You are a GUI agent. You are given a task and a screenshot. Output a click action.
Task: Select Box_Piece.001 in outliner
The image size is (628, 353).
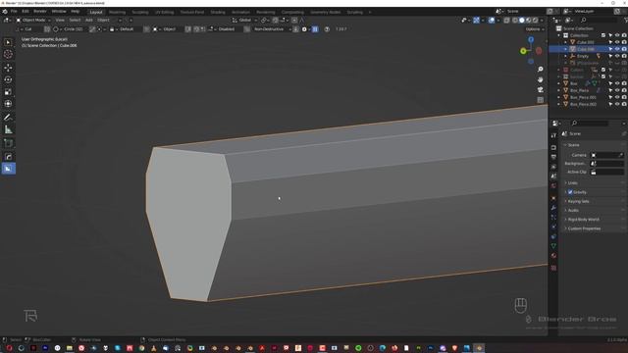point(583,97)
